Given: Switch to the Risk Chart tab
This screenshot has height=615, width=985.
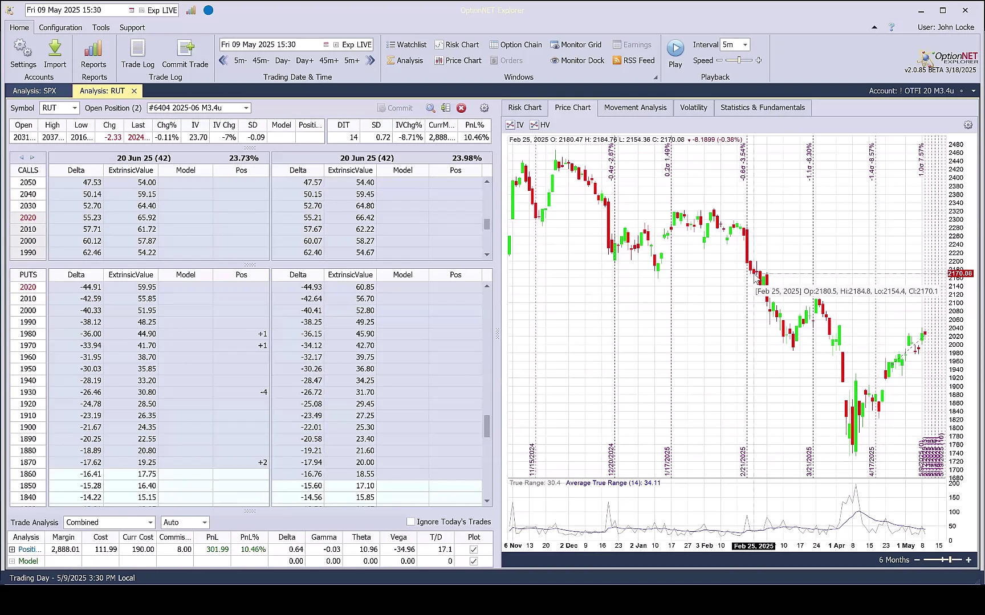Looking at the screenshot, I should point(524,108).
